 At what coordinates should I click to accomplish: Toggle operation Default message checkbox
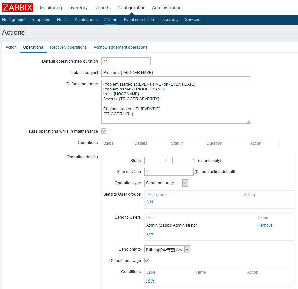point(147,260)
